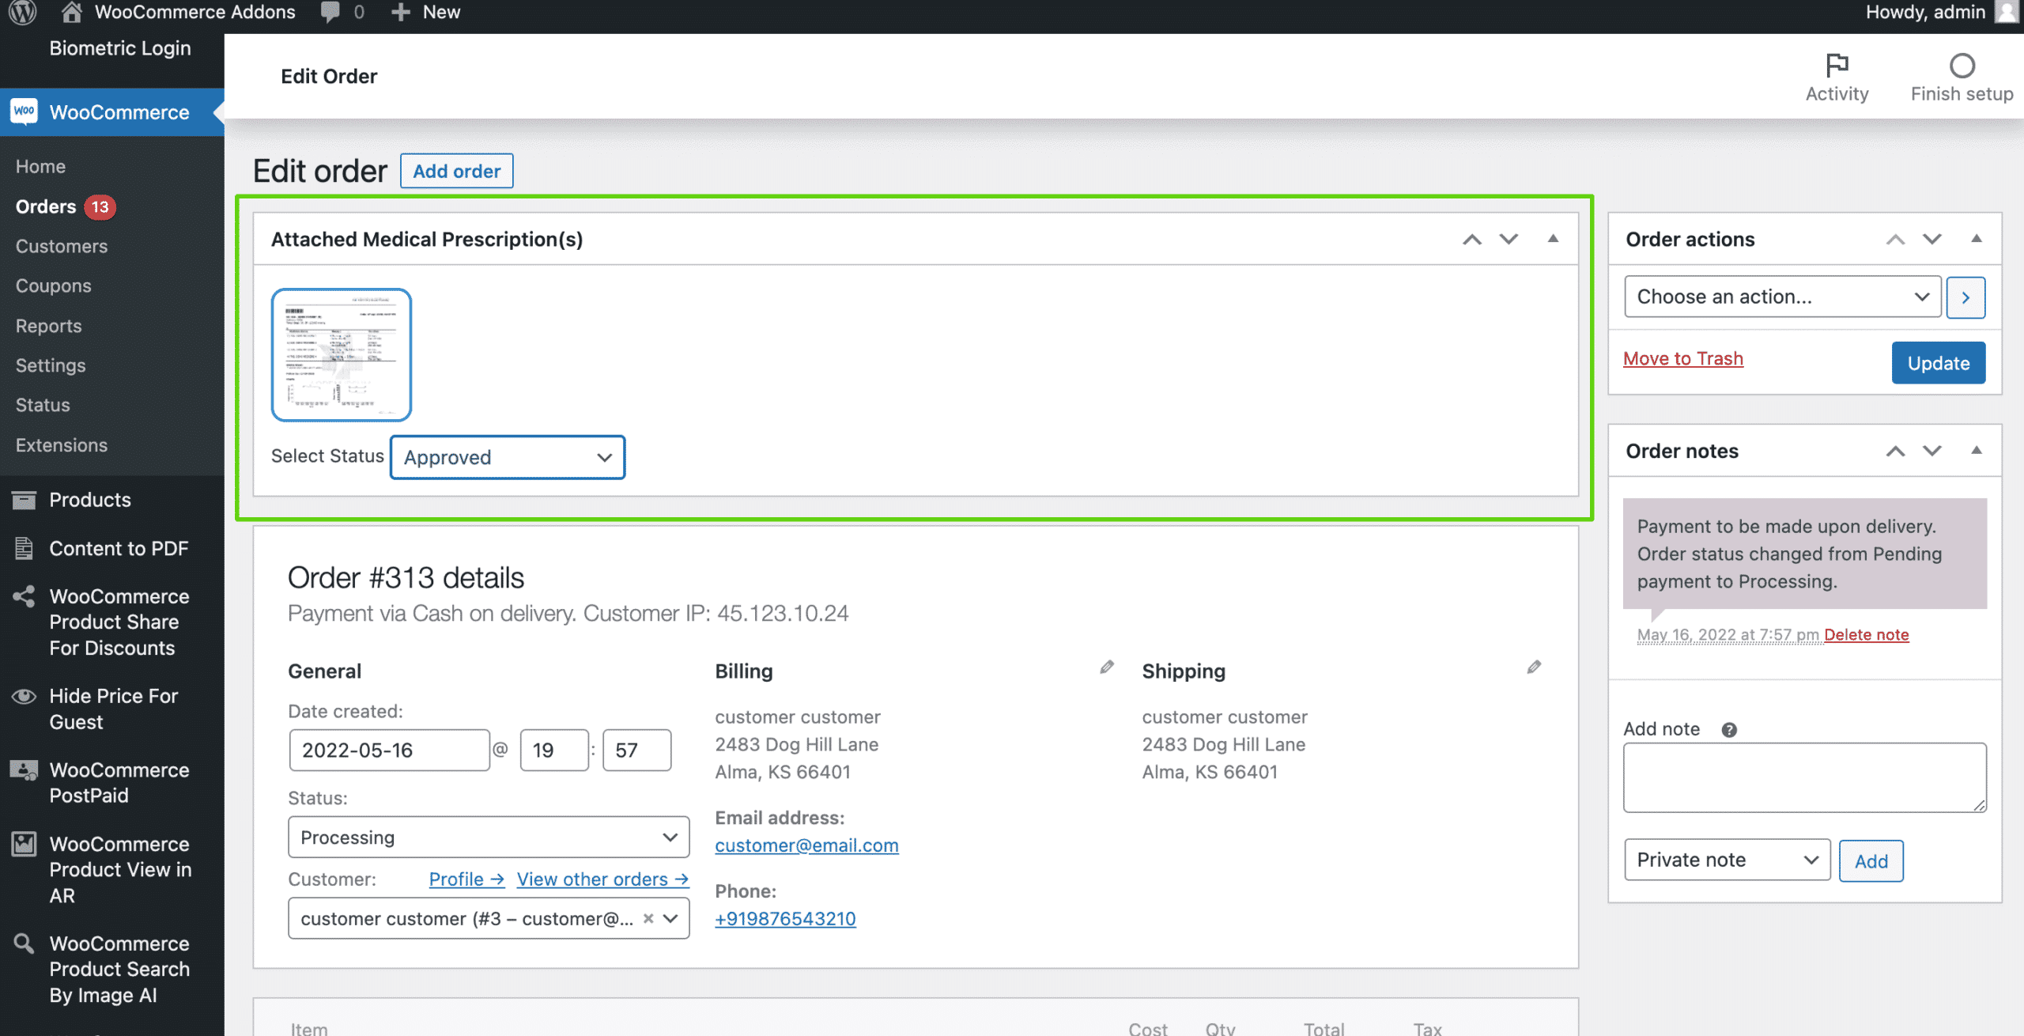Screen dimensions: 2024x1036
Task: Clear the selected customer with the x icon
Action: tap(648, 918)
